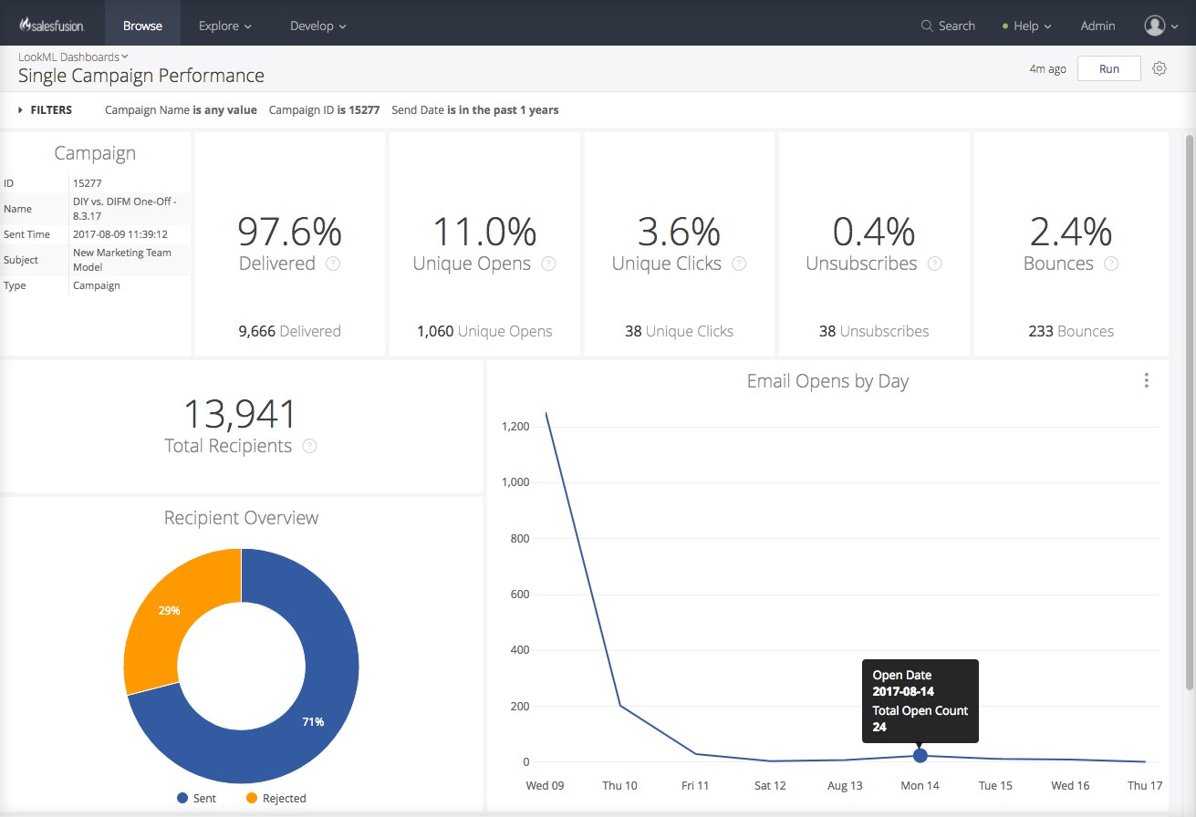
Task: Toggle Rejected series in donut legend
Action: click(x=276, y=798)
